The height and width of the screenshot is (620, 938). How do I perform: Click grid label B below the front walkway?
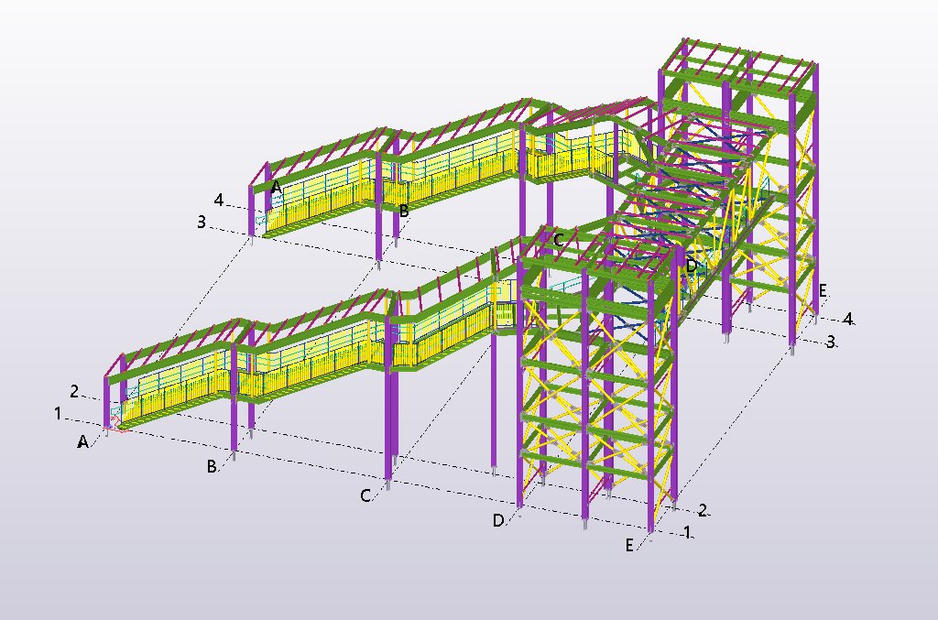point(212,466)
